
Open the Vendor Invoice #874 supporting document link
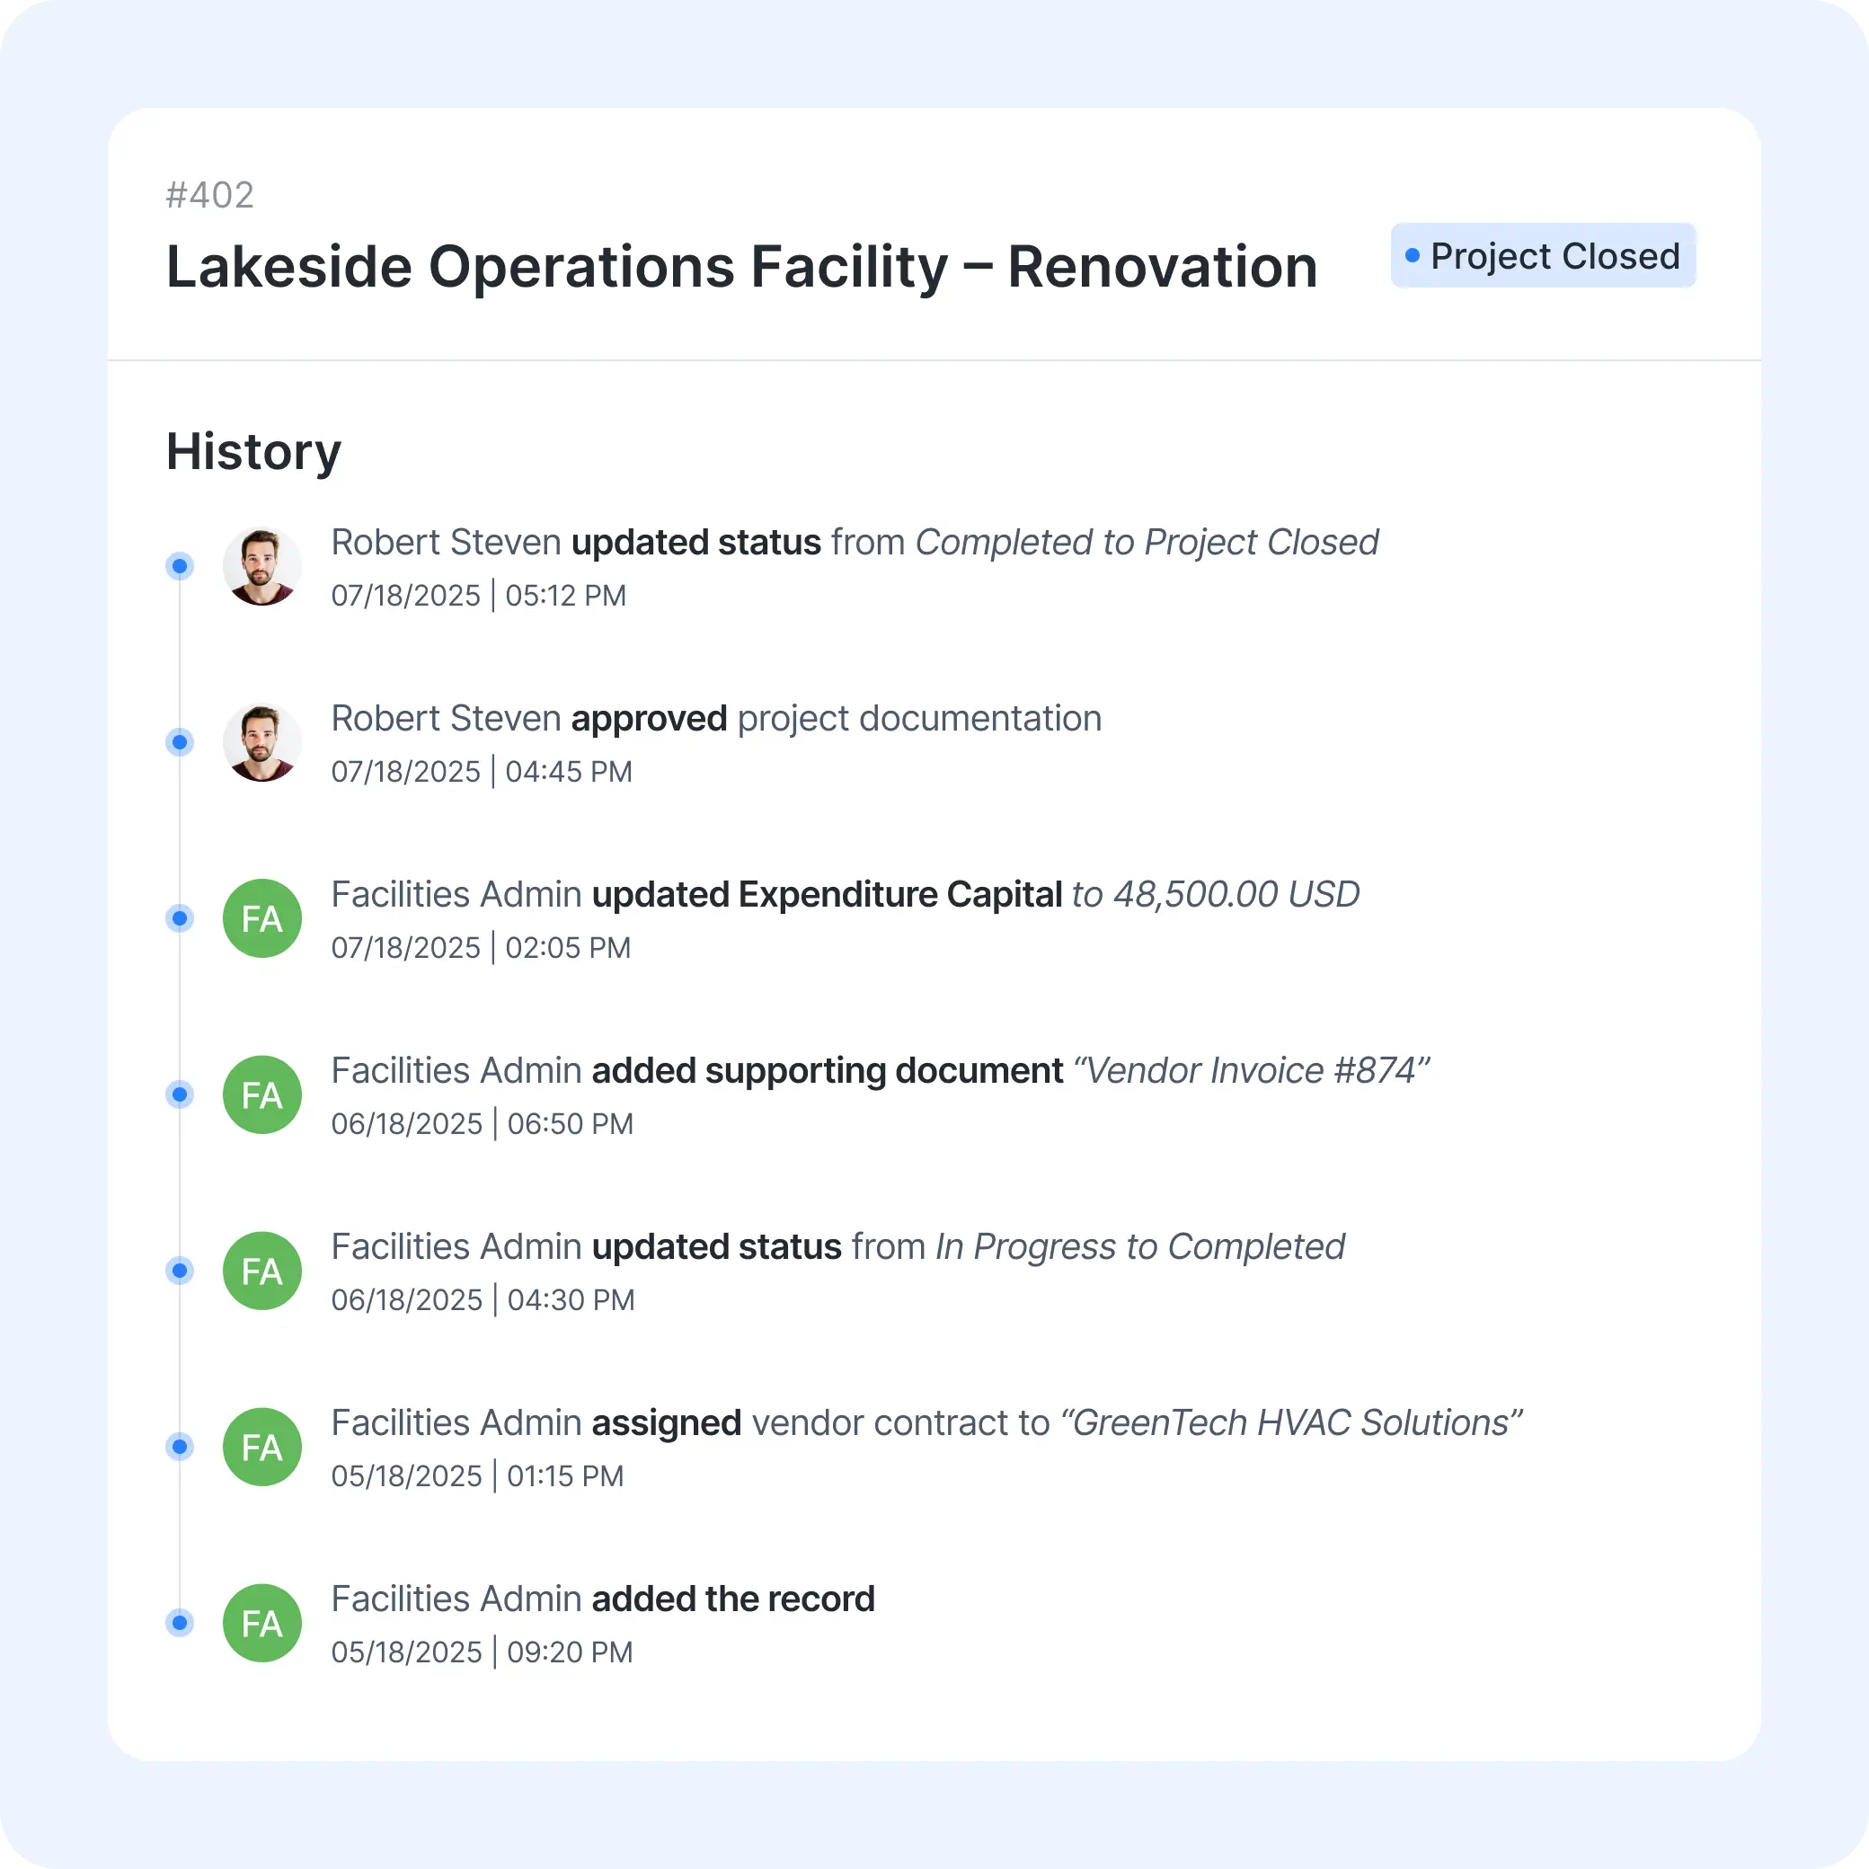tap(1250, 1070)
